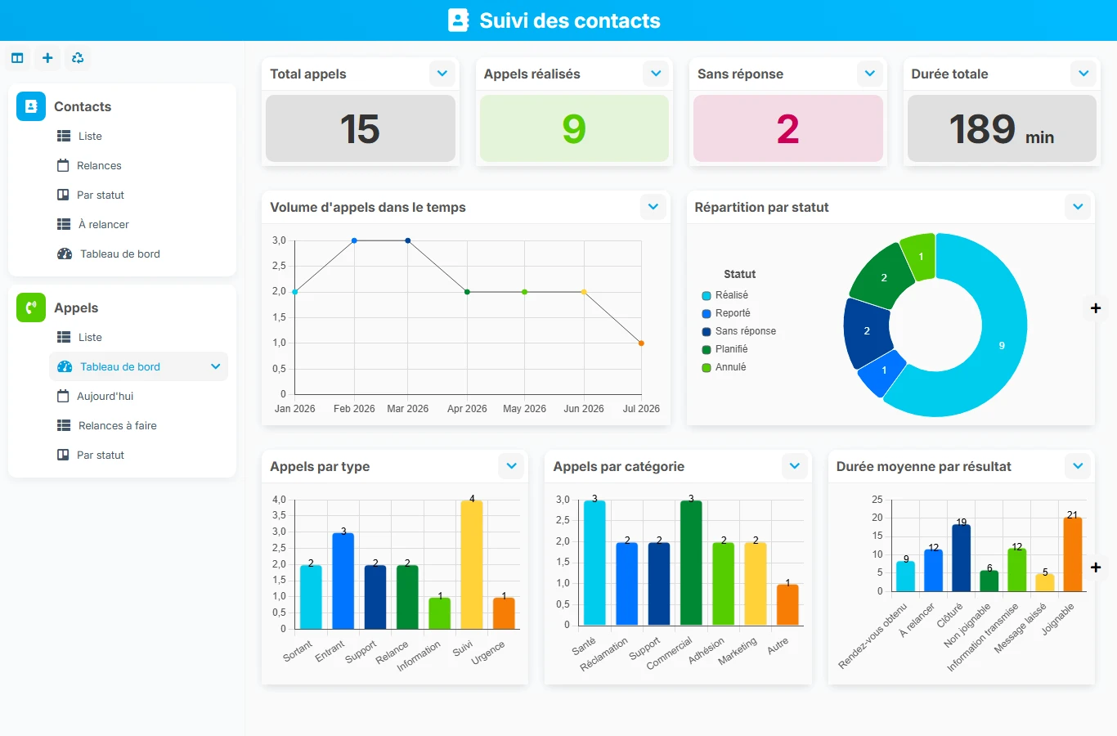Expand Appels réalisés card dropdown

click(x=656, y=74)
